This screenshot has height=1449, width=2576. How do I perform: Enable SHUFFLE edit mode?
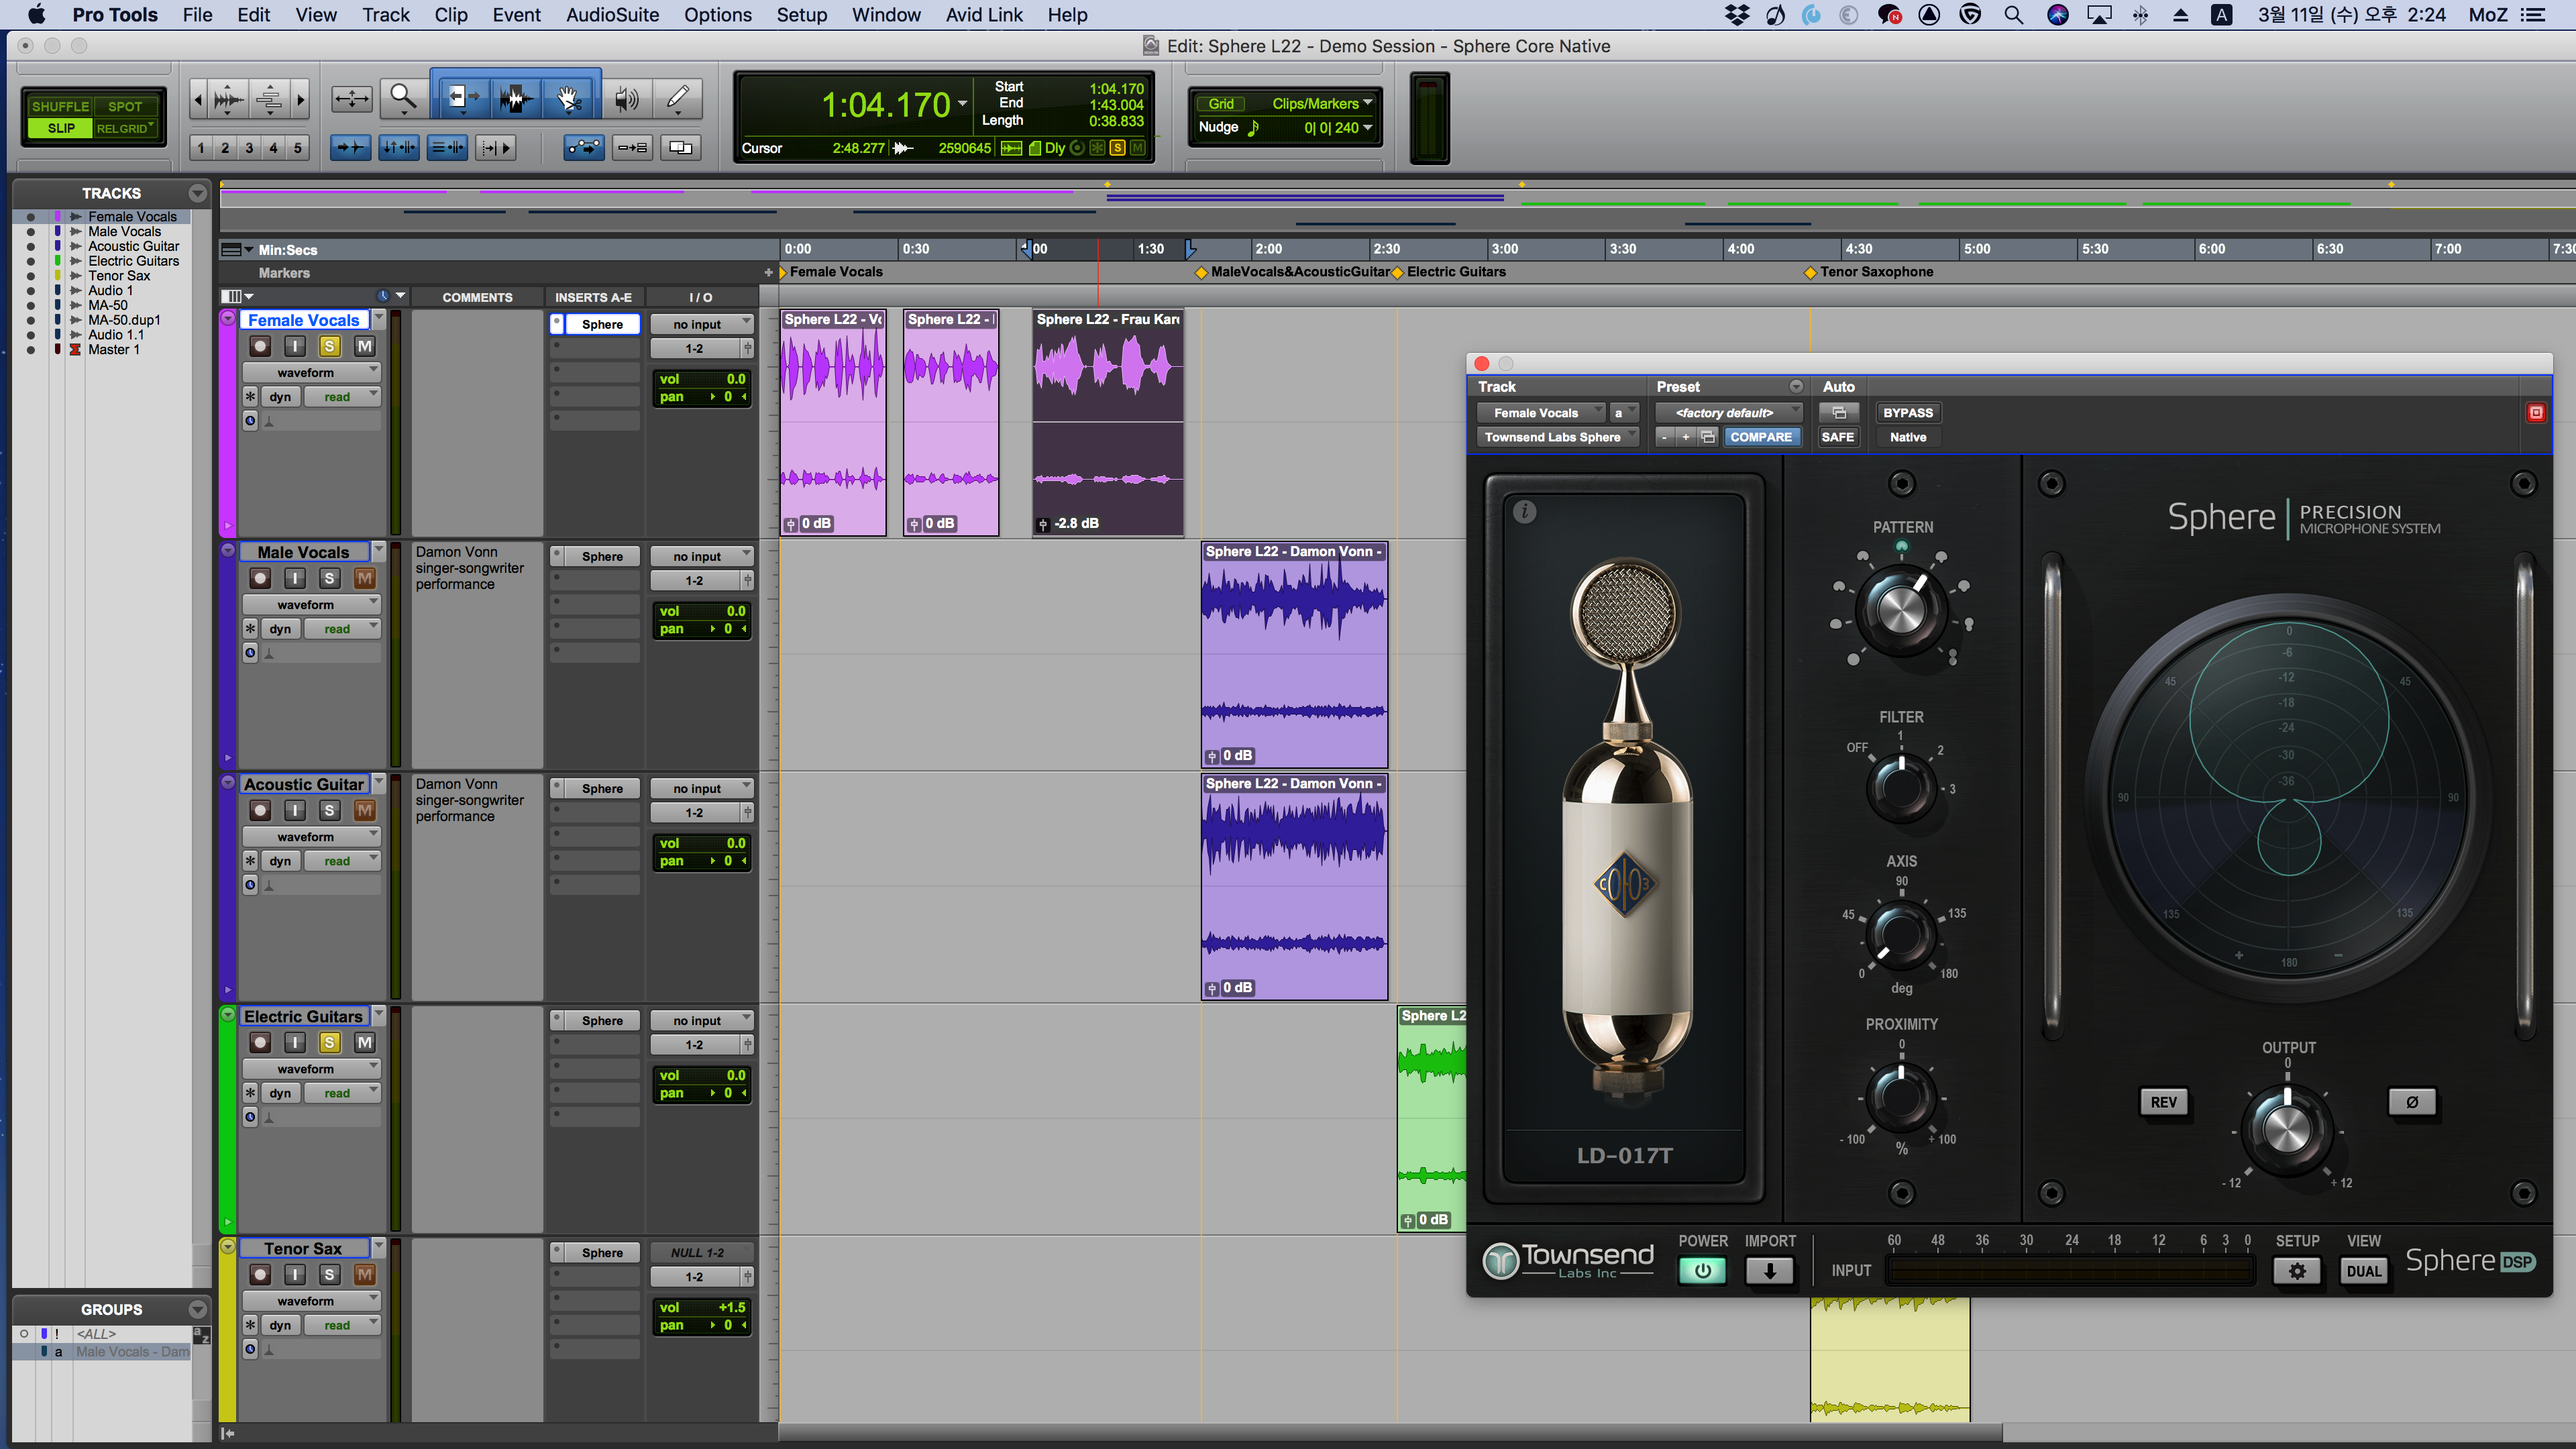(x=60, y=106)
